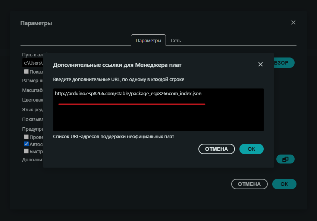Click the esp8266 package index URL text
Viewport: 317px width, 221px height.
pos(128,93)
